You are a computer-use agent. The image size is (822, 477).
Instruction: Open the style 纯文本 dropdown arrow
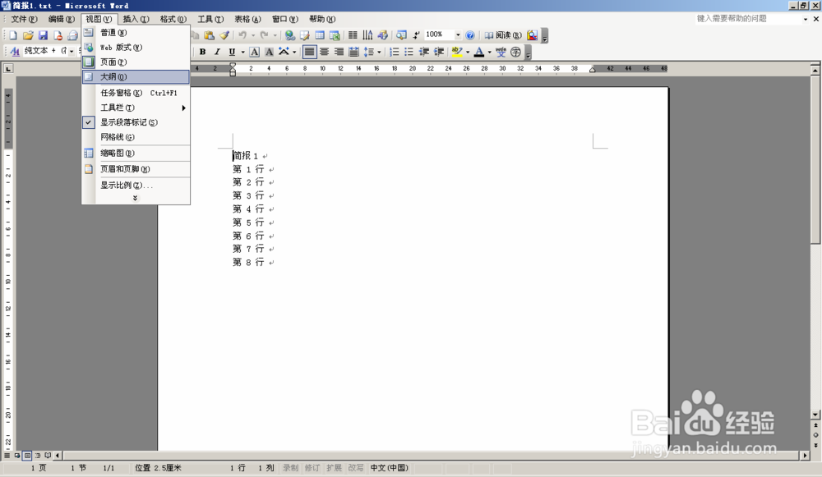tap(72, 52)
